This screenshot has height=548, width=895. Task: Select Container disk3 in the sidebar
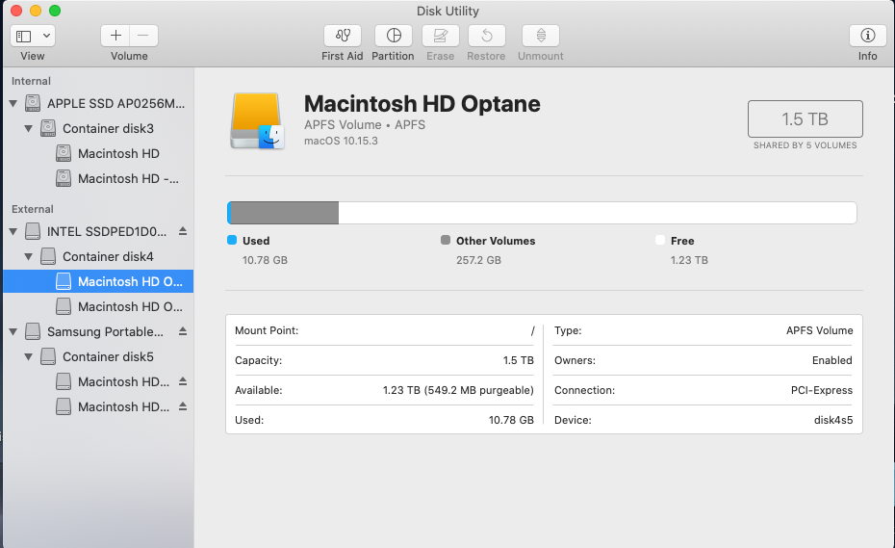[98, 128]
